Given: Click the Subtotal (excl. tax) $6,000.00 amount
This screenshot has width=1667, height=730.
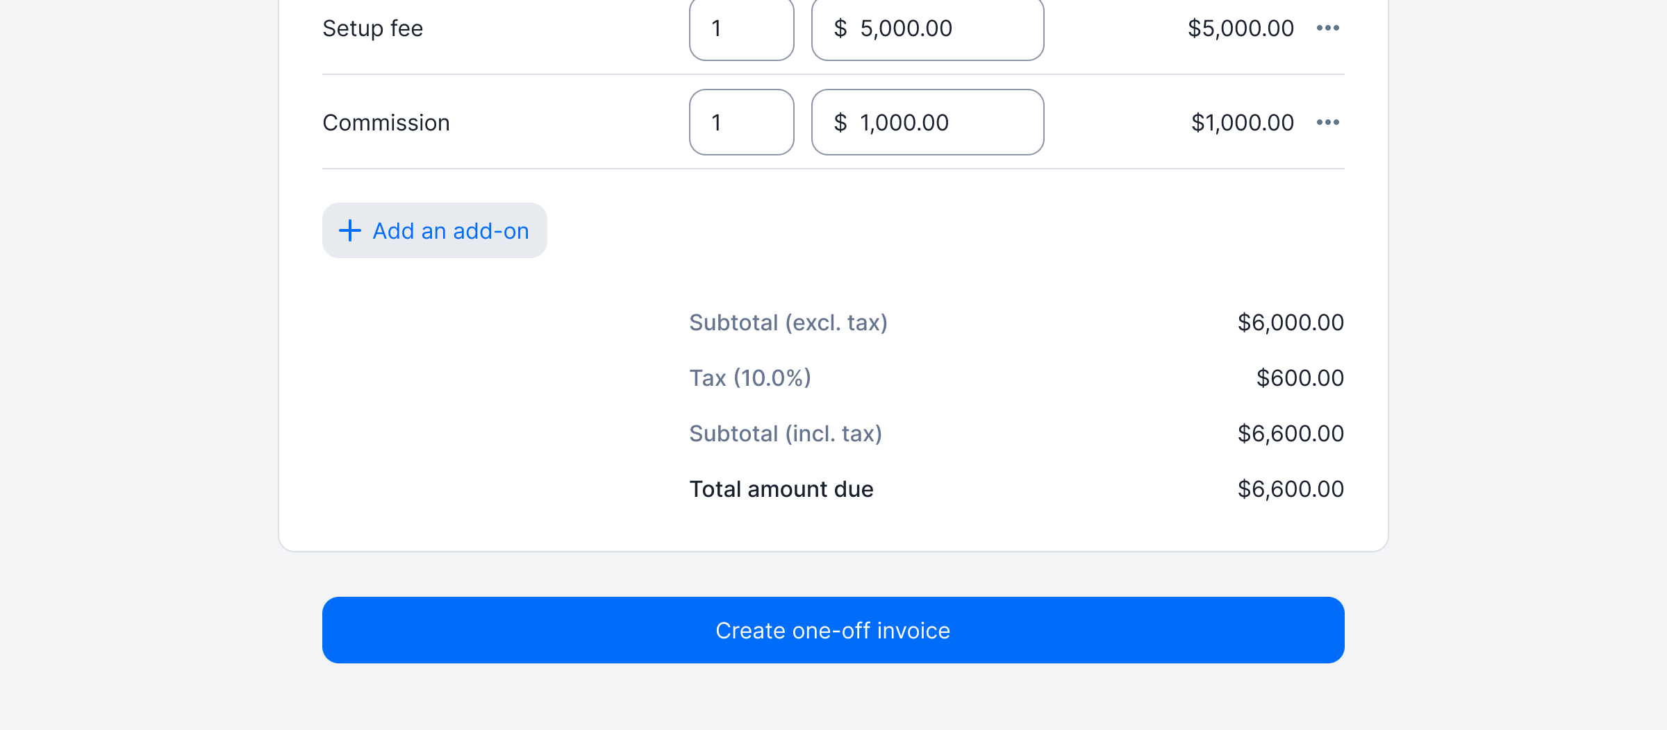Looking at the screenshot, I should tap(1291, 323).
